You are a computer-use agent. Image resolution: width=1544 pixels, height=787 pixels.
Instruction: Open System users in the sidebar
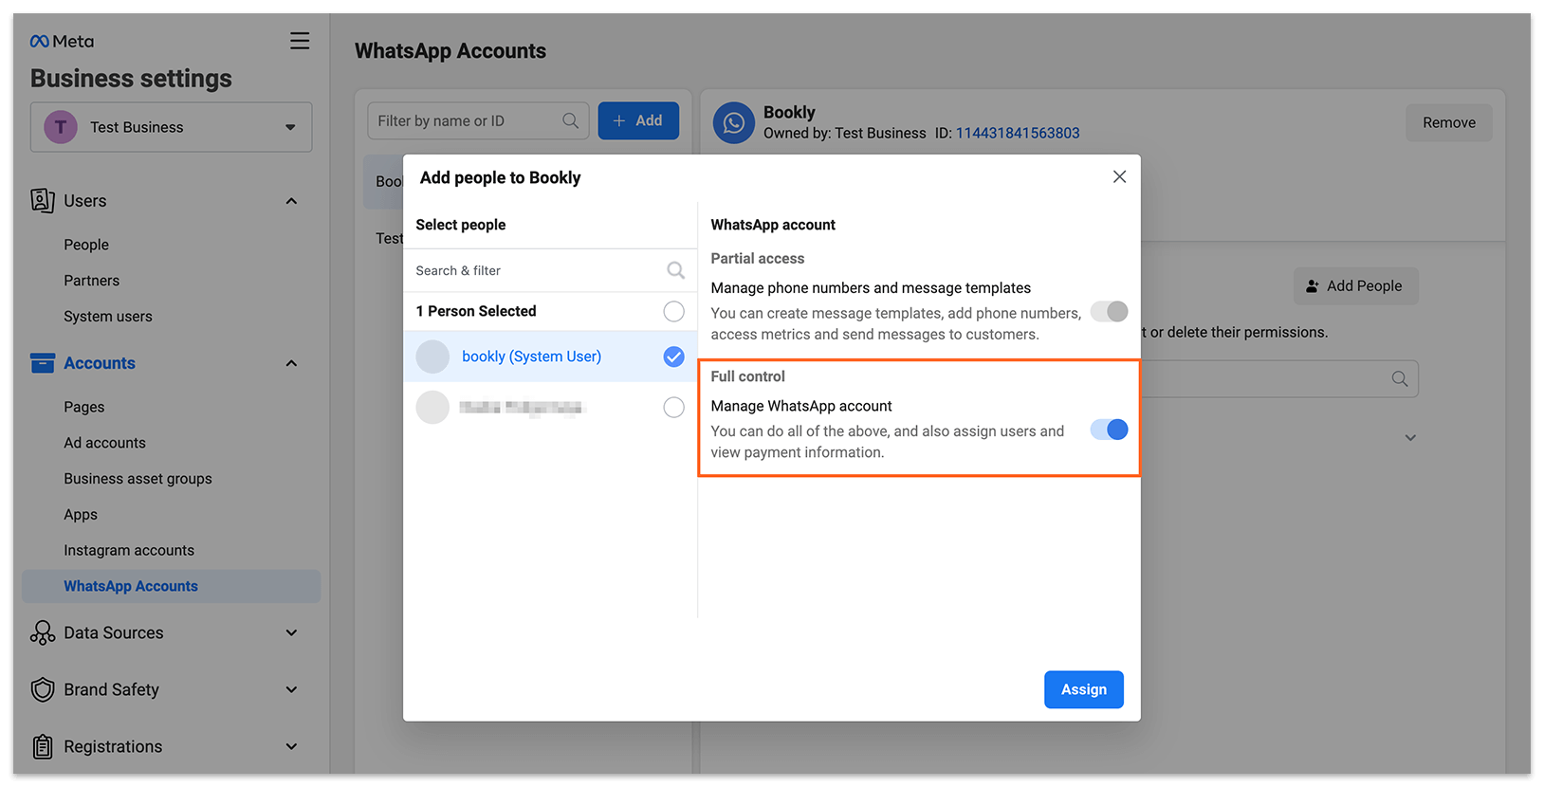108,317
